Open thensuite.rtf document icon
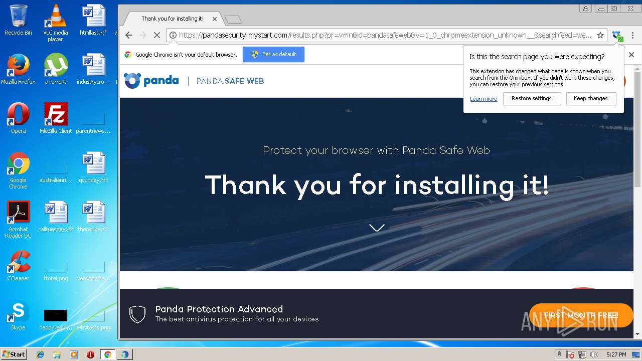 coord(93,217)
